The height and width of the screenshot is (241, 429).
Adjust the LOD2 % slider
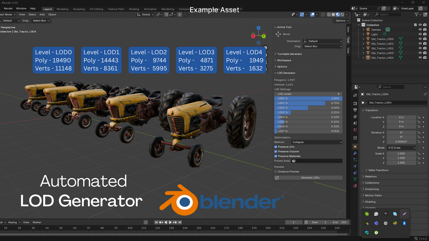pos(308,108)
